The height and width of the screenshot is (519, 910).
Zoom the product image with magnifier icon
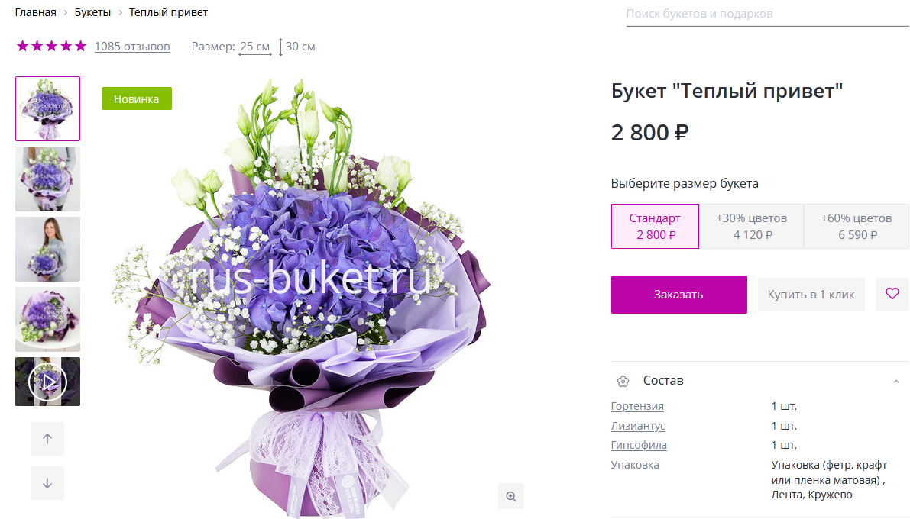click(510, 496)
